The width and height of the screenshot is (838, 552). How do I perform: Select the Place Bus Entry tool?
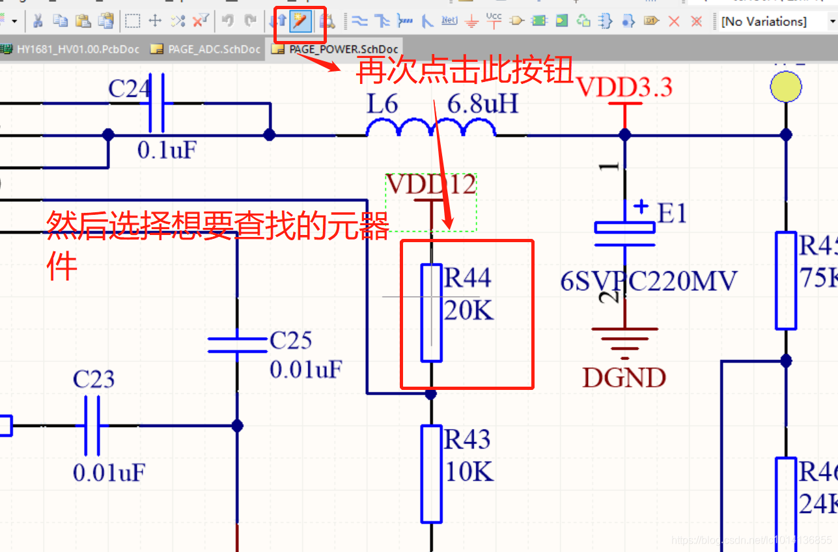pyautogui.click(x=427, y=21)
